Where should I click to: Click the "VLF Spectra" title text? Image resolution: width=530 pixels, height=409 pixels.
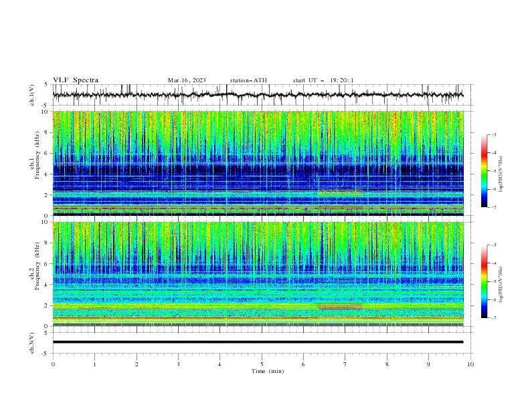76,80
